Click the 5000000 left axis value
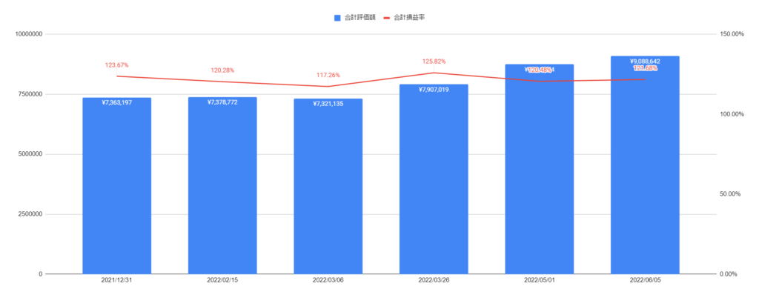Viewport: 759px width, 298px height. coord(30,154)
